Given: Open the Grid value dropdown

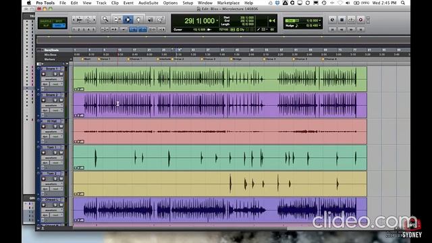Looking at the screenshot, I should 319,20.
